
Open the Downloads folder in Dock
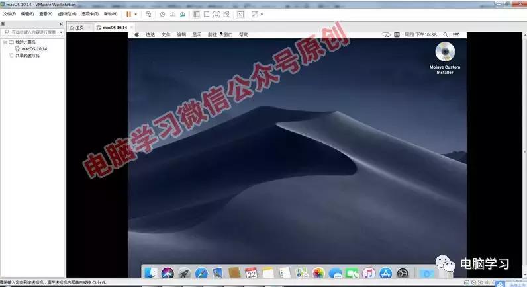tap(426, 274)
